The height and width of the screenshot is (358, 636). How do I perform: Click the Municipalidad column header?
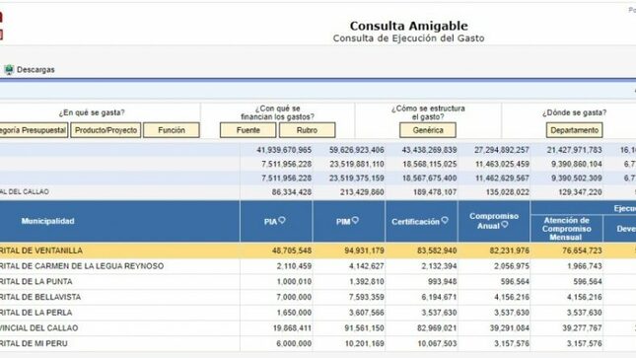pyautogui.click(x=48, y=221)
